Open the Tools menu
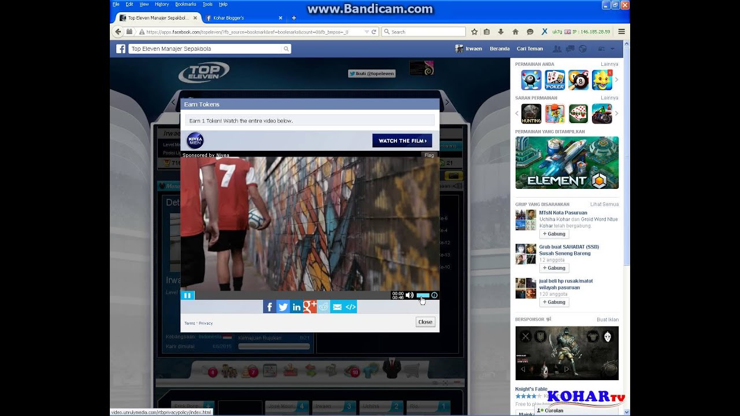This screenshot has height=416, width=740. (x=208, y=4)
